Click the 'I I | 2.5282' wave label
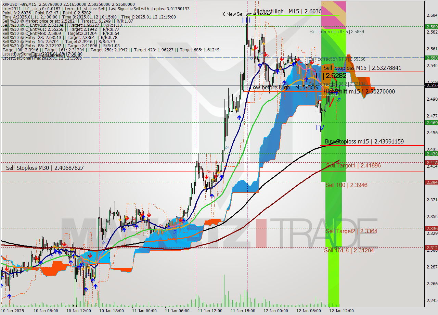The image size is (438, 315). (331, 75)
